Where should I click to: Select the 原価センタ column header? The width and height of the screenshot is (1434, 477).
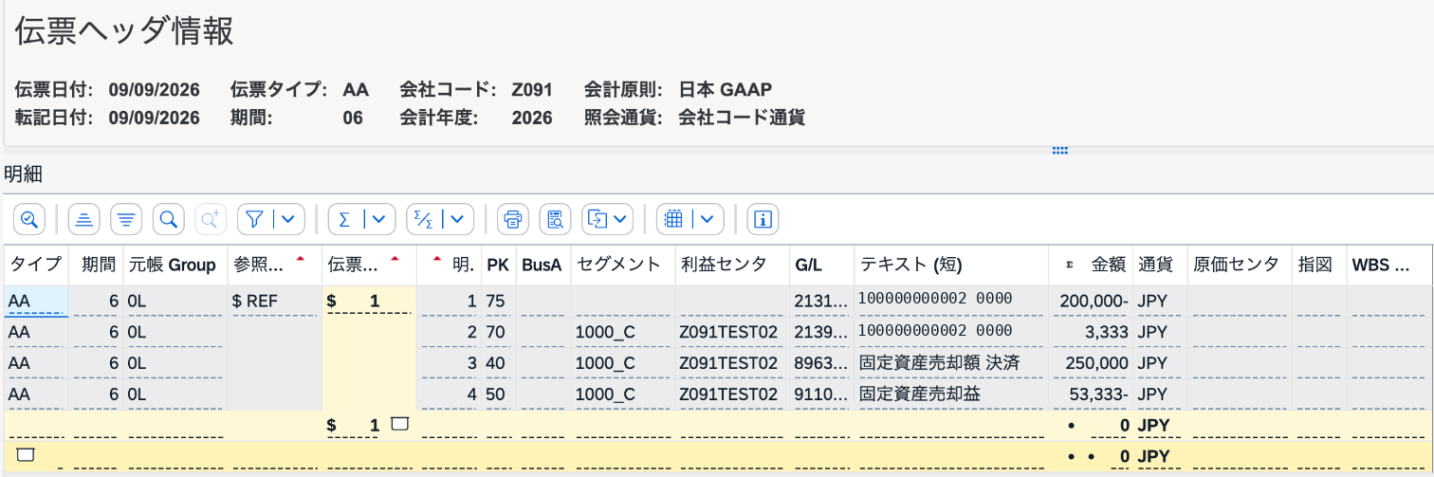click(x=1238, y=265)
